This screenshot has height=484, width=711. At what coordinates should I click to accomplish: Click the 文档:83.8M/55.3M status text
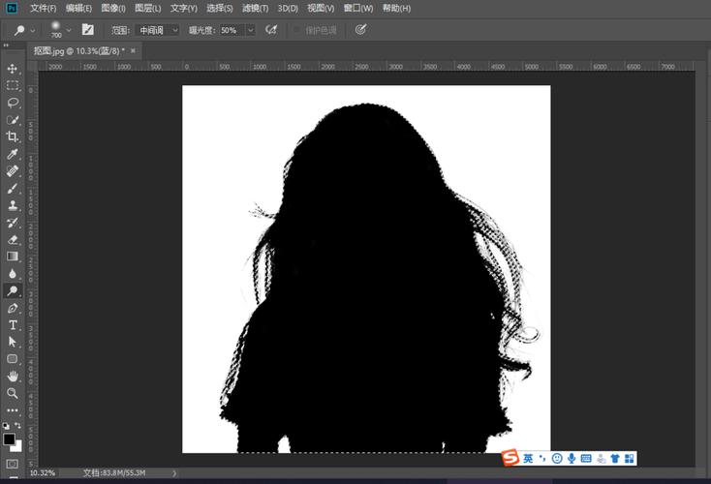pyautogui.click(x=114, y=473)
